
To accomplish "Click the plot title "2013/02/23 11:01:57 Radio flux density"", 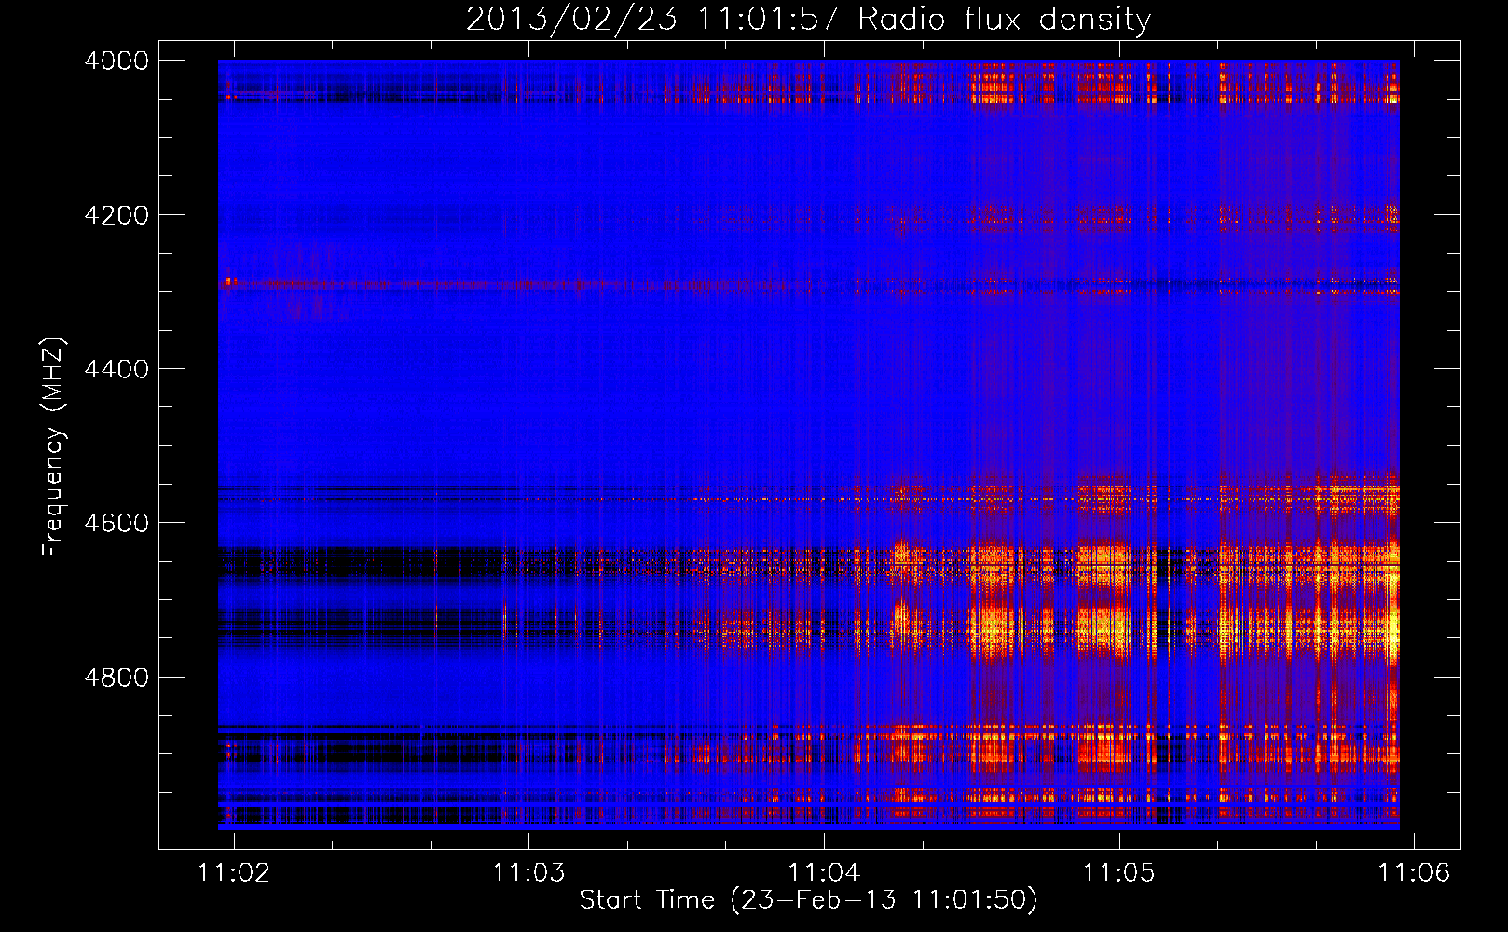I will click(808, 19).
